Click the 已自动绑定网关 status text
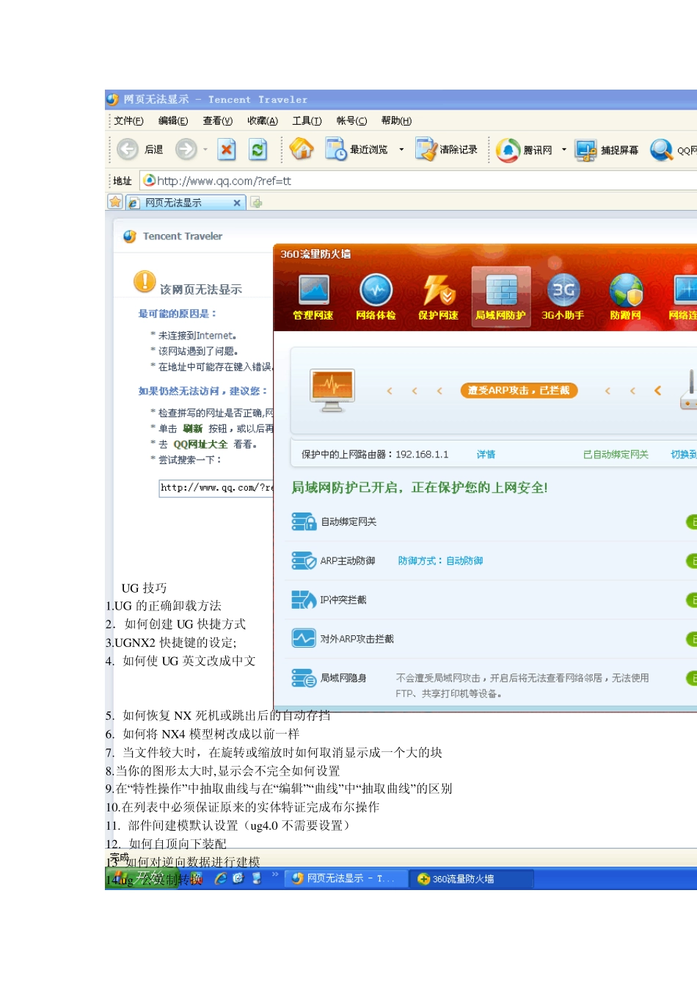 click(x=616, y=455)
